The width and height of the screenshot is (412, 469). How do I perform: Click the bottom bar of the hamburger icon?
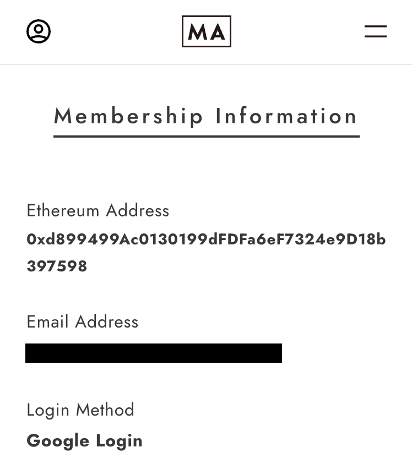coord(375,37)
